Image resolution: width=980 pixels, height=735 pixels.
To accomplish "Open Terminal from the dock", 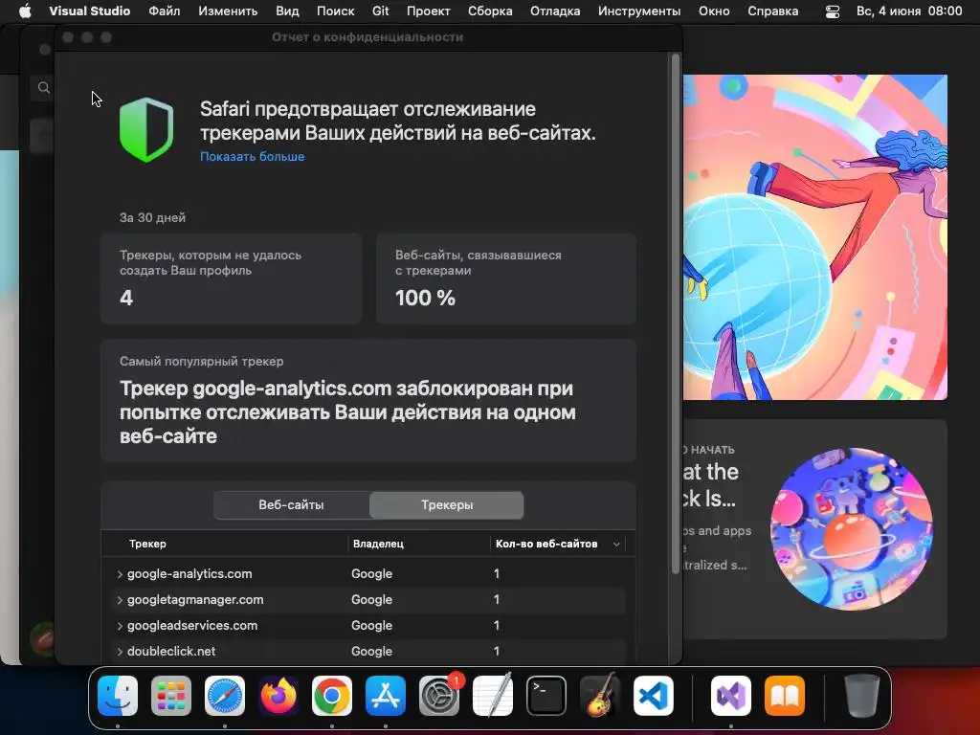I will [546, 696].
